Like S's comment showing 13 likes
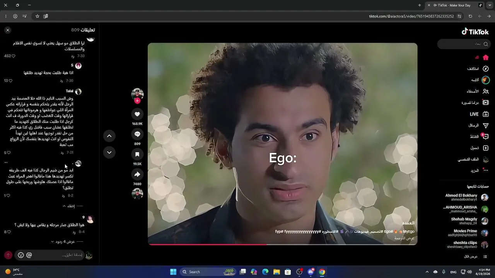Viewport: 495px width, 278px height. 10,81
